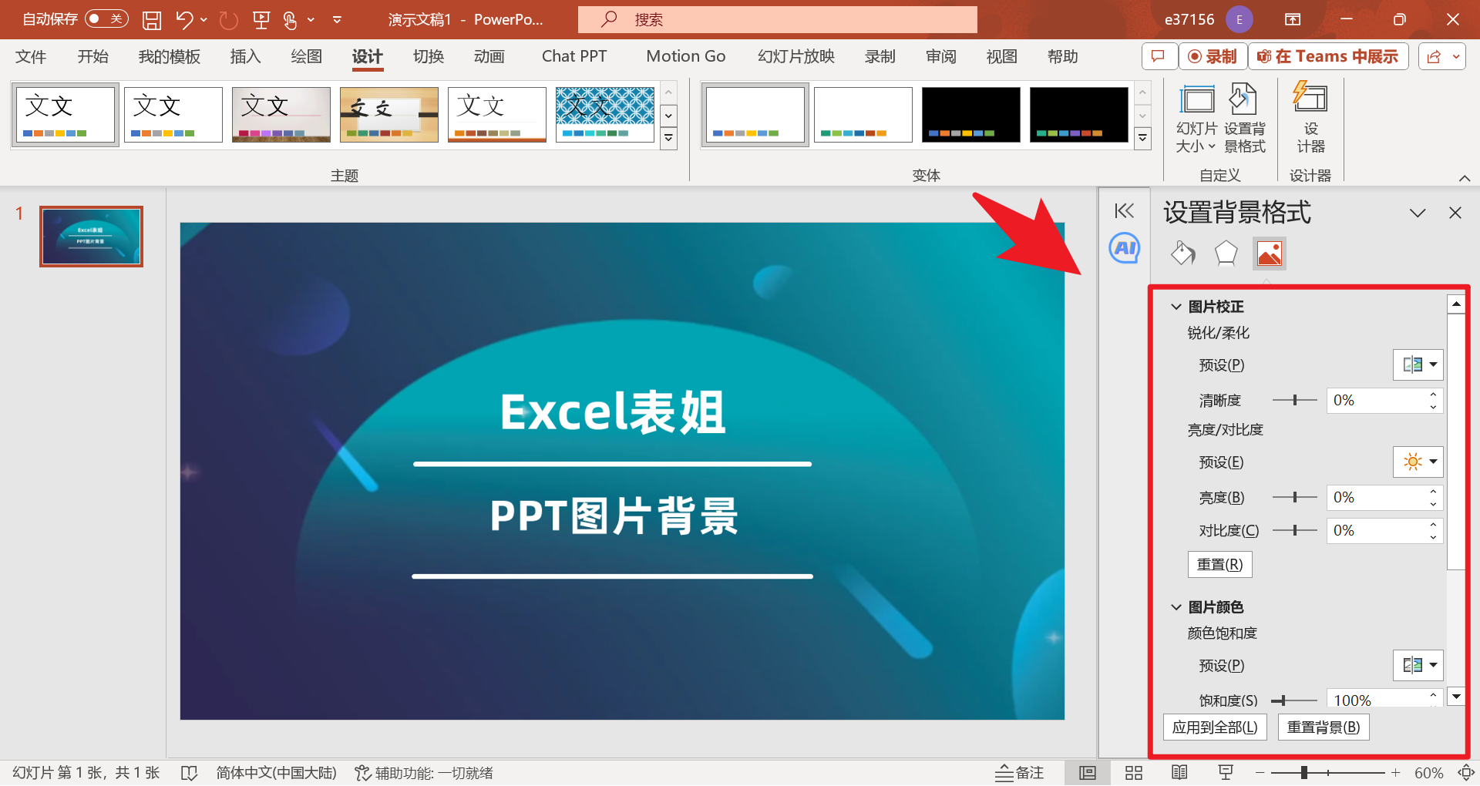The width and height of the screenshot is (1480, 786).
Task: Increase 对比度(C) value with up arrow
Action: point(1433,524)
